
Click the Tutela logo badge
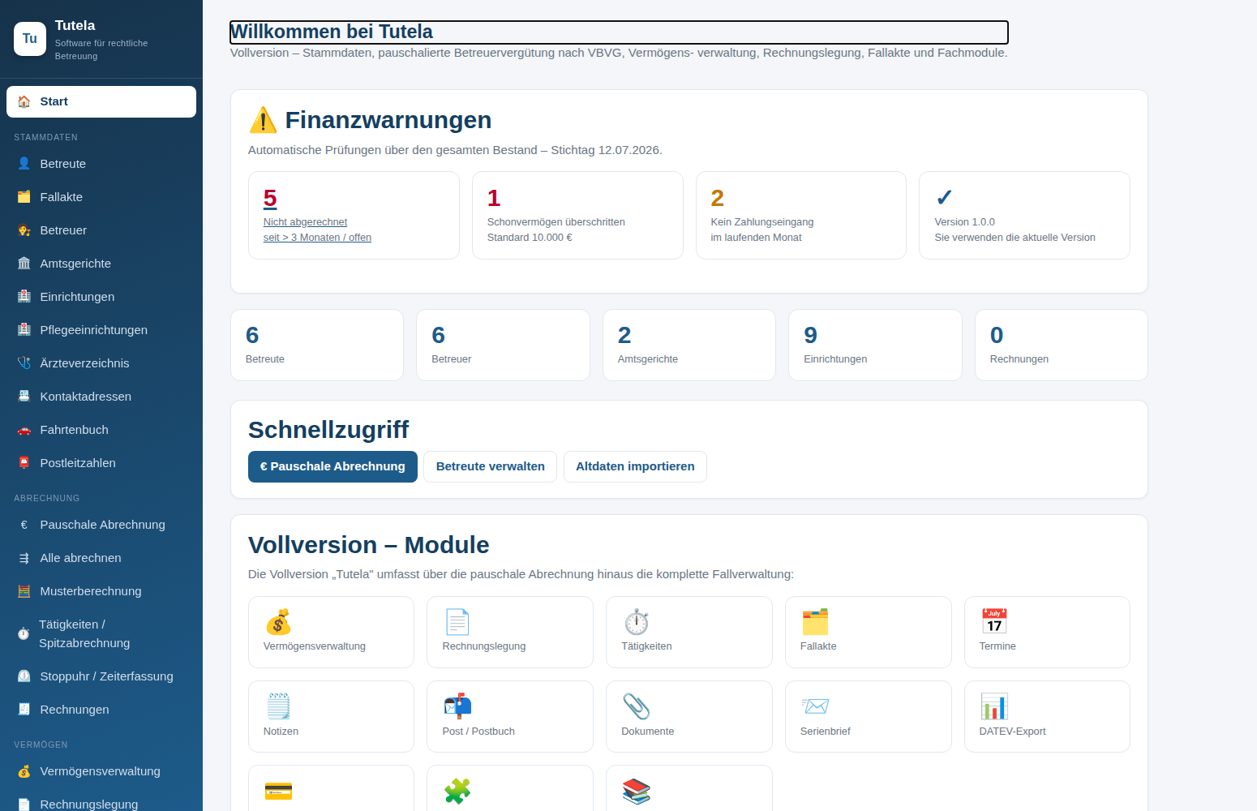coord(30,39)
